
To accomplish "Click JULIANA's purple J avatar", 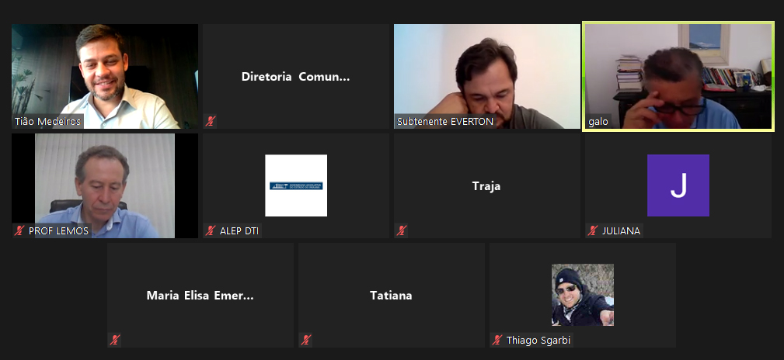I will (678, 185).
